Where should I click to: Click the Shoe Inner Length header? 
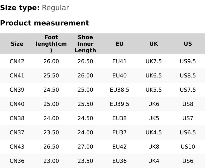85,44
